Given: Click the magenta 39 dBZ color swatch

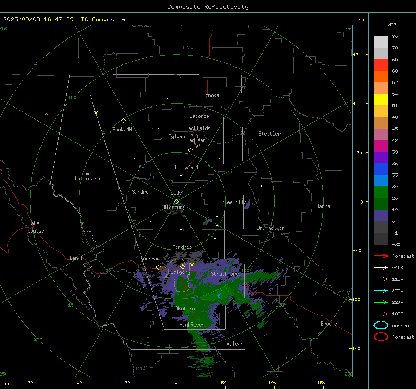Looking at the screenshot, I should 381,146.
